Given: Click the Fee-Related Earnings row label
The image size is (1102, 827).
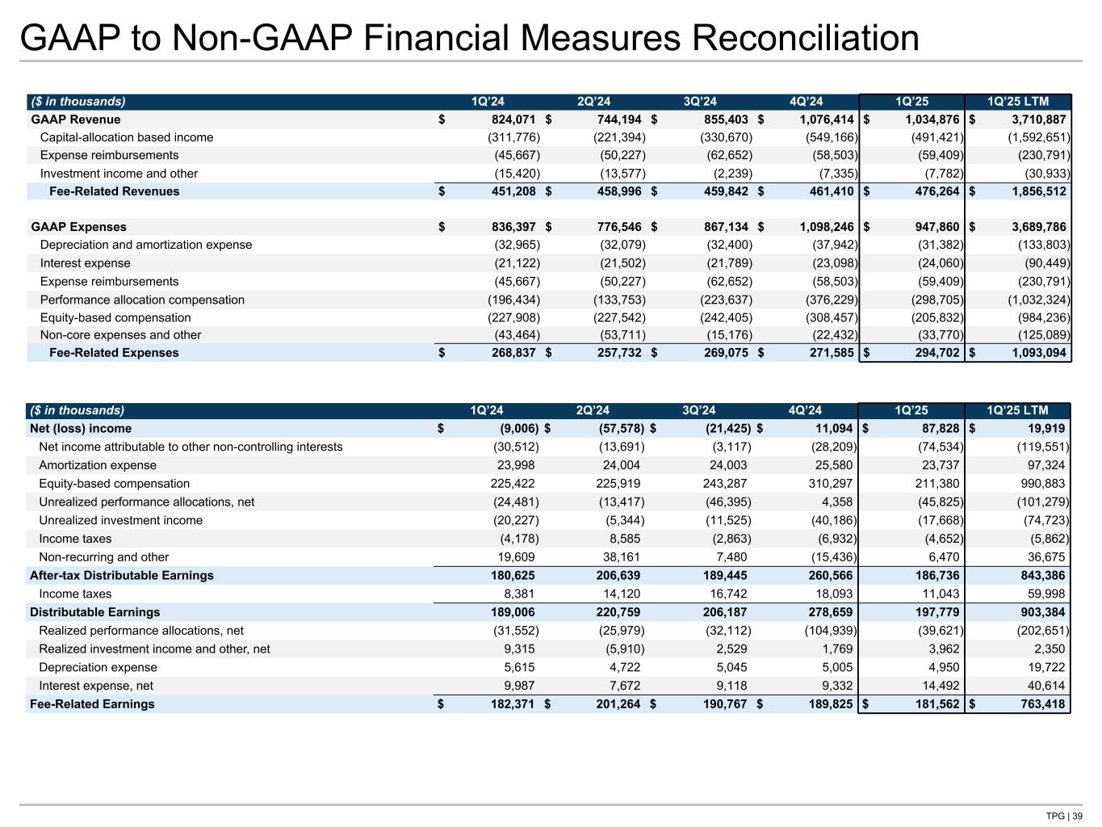Looking at the screenshot, I should (x=92, y=704).
